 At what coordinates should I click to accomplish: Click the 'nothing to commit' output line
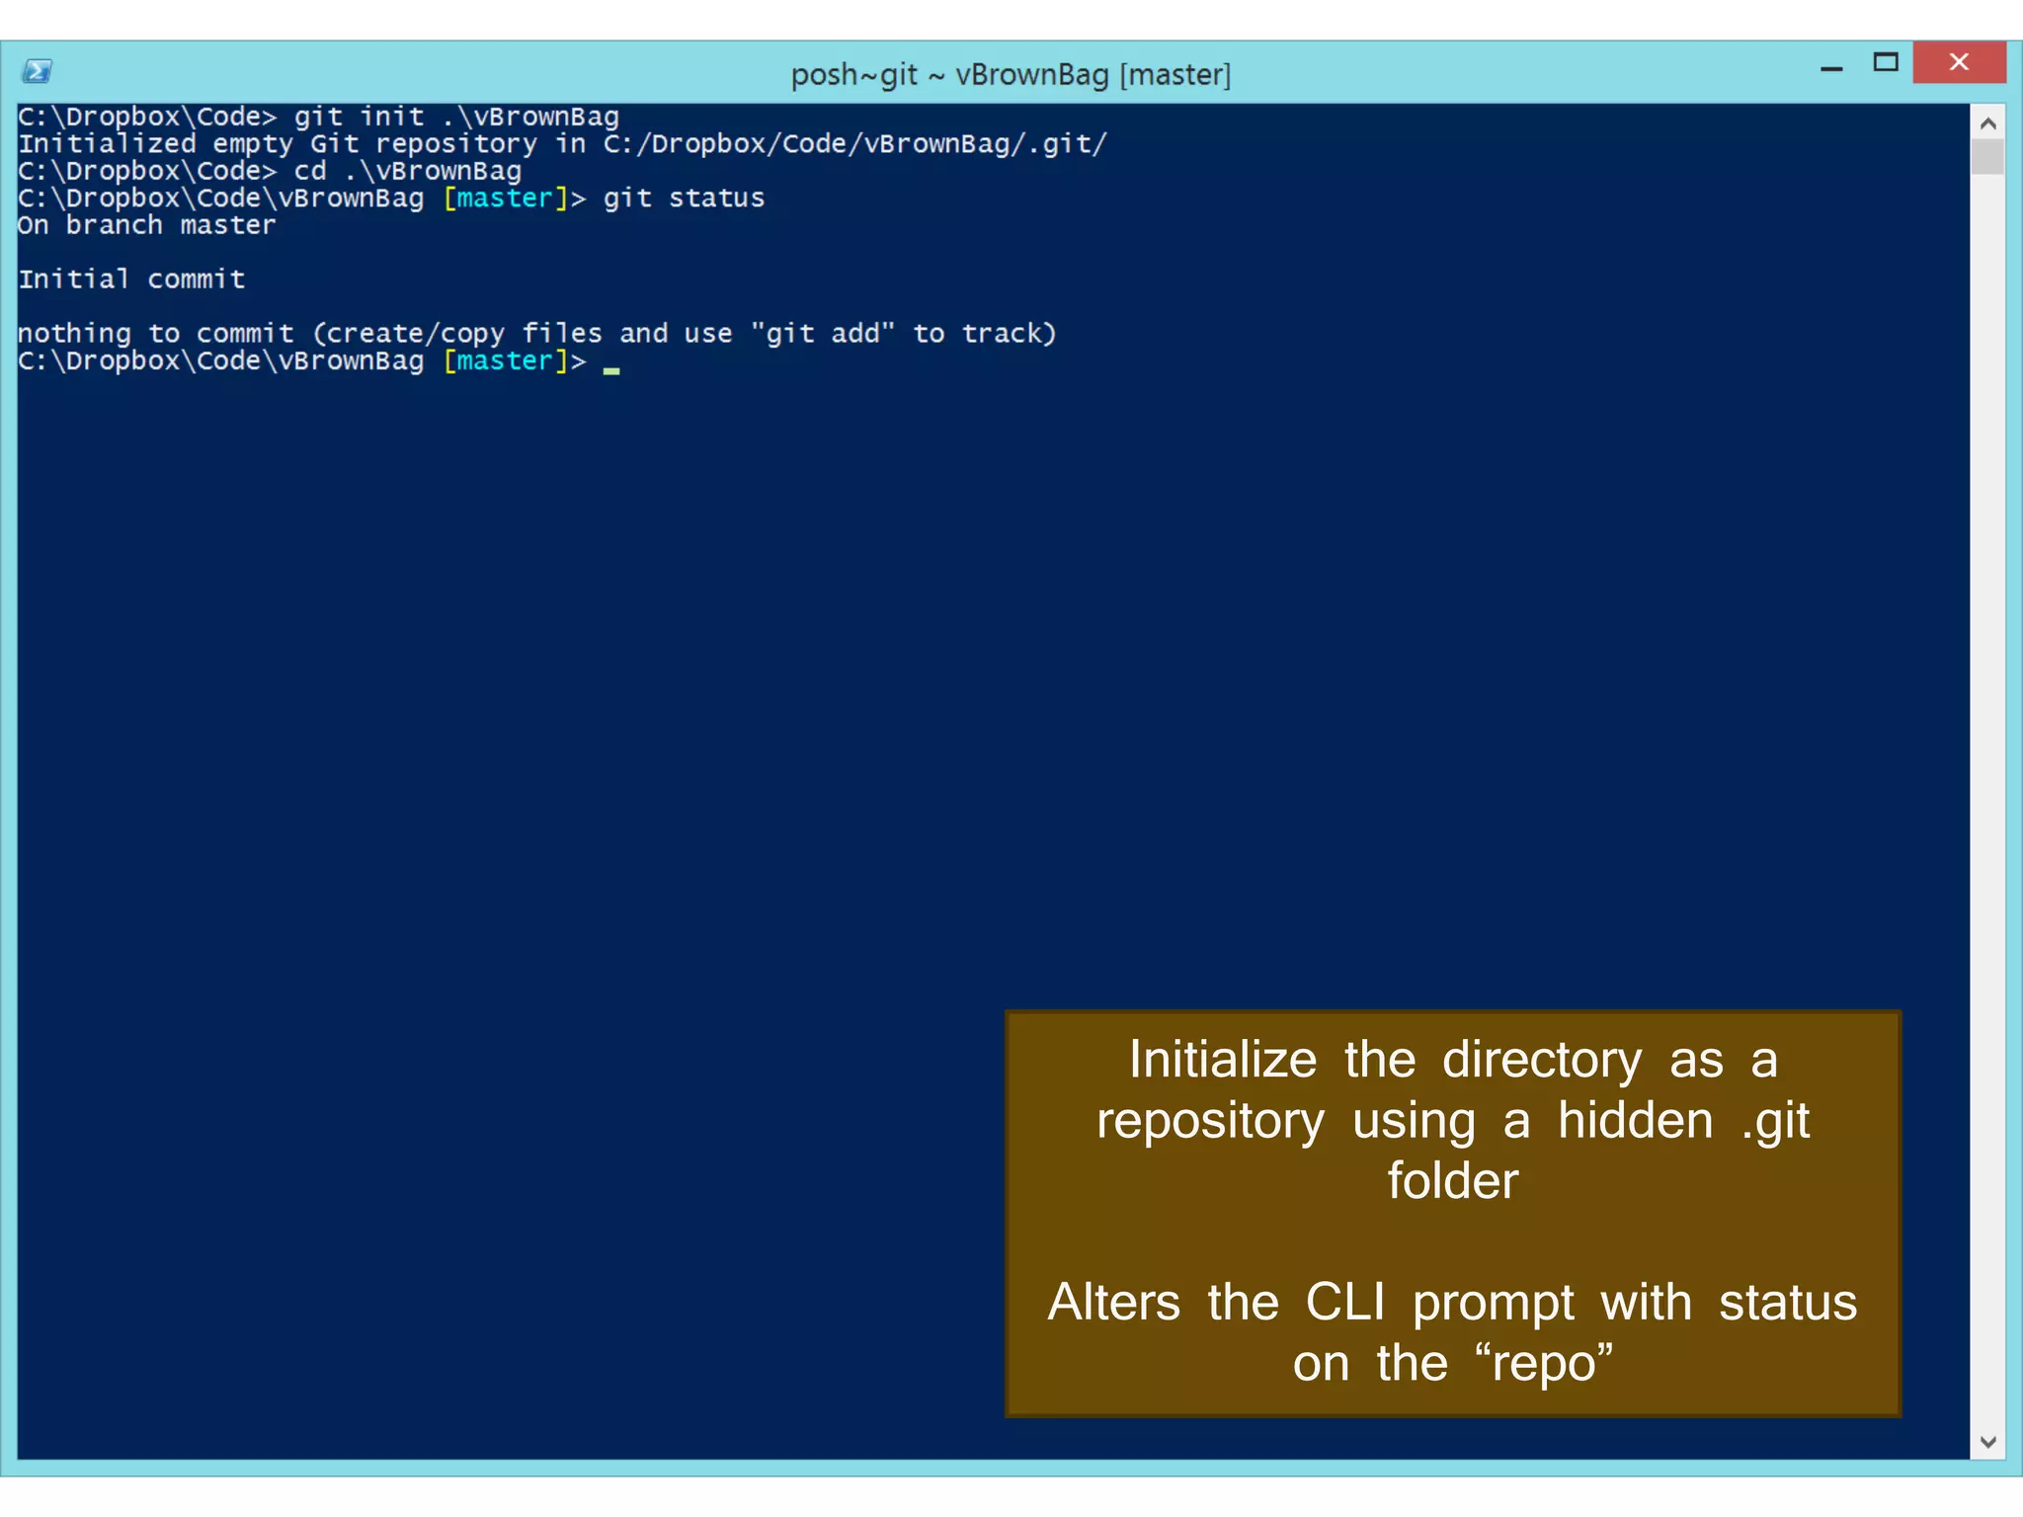[x=537, y=334]
